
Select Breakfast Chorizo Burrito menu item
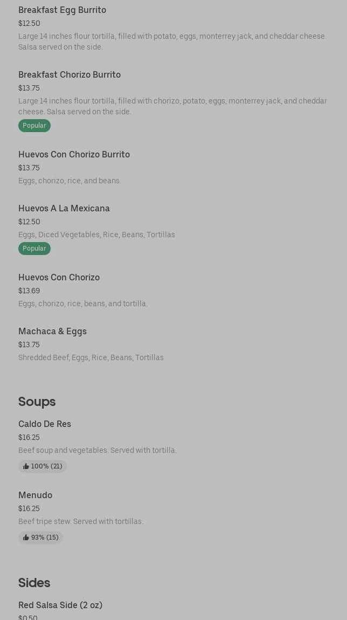[70, 74]
